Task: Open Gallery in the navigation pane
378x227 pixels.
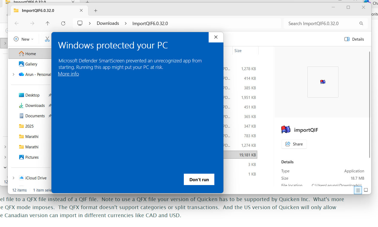Action: [31, 64]
